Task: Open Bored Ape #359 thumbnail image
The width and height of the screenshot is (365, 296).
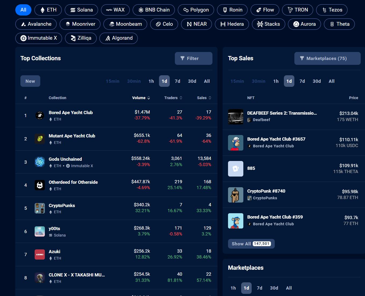Action: pos(236,221)
